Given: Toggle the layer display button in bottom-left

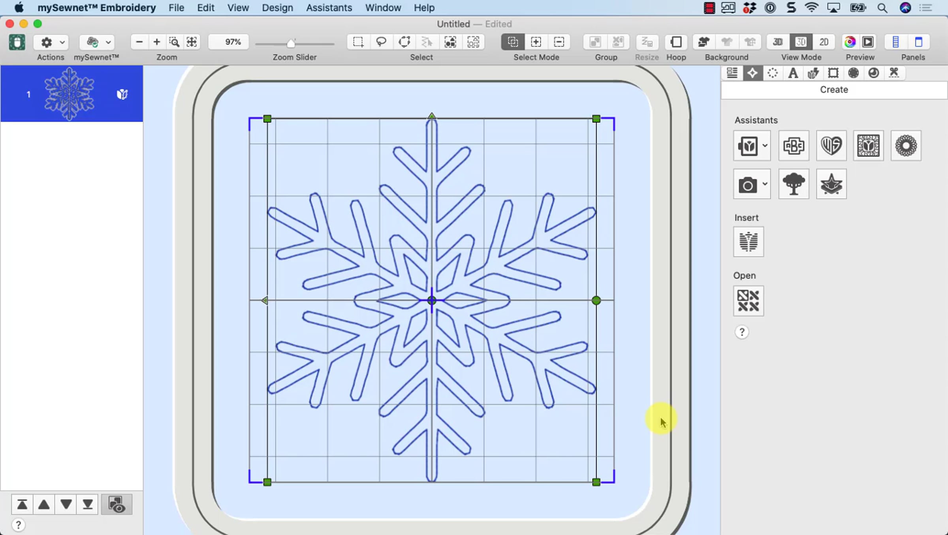Looking at the screenshot, I should pyautogui.click(x=117, y=504).
